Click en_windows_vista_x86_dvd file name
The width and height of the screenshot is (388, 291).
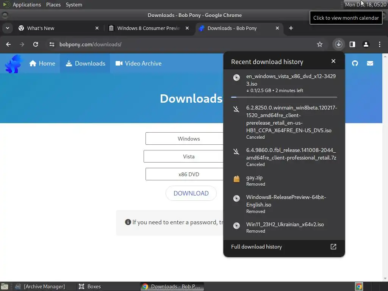291,80
